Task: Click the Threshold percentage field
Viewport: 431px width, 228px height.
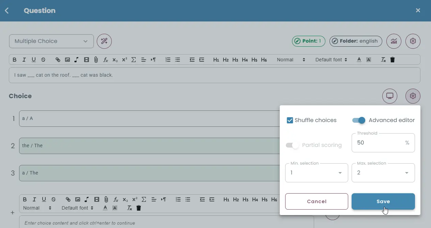Action: tap(383, 143)
